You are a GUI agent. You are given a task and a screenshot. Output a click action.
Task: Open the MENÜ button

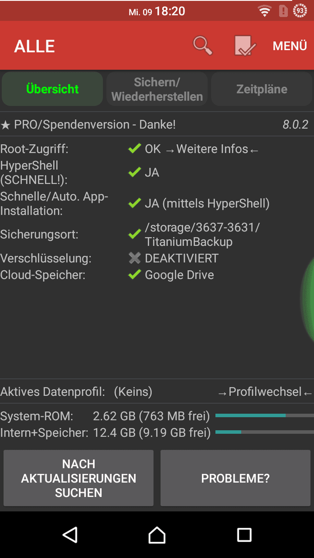289,47
